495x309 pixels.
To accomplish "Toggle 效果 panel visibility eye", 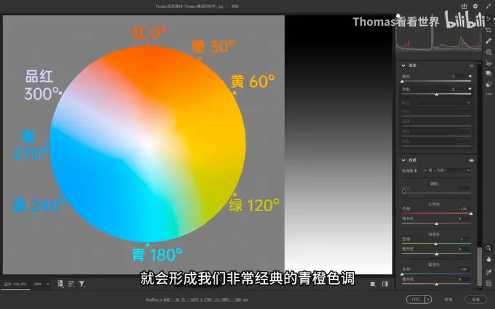I will pyautogui.click(x=471, y=66).
